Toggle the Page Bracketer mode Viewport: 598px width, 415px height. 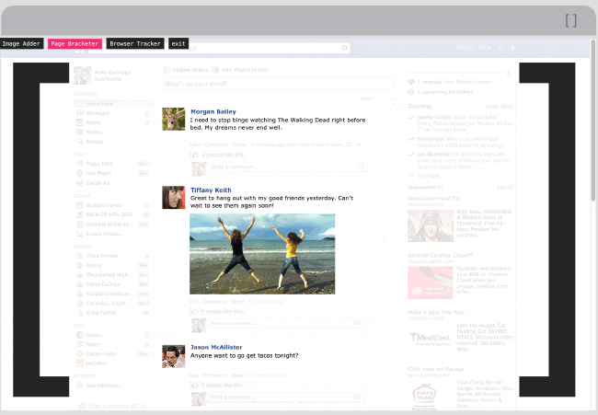click(75, 43)
